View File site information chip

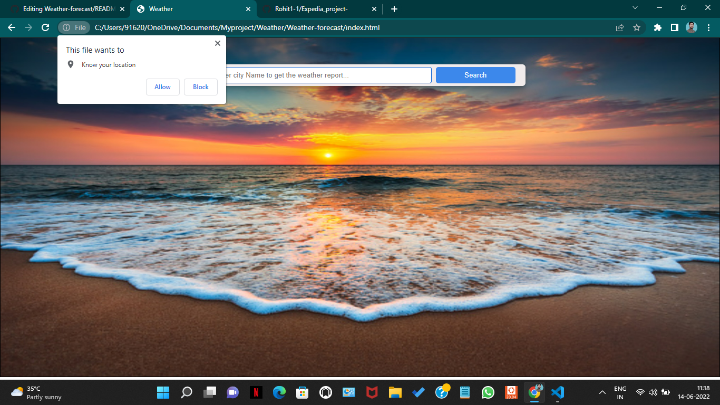click(74, 27)
